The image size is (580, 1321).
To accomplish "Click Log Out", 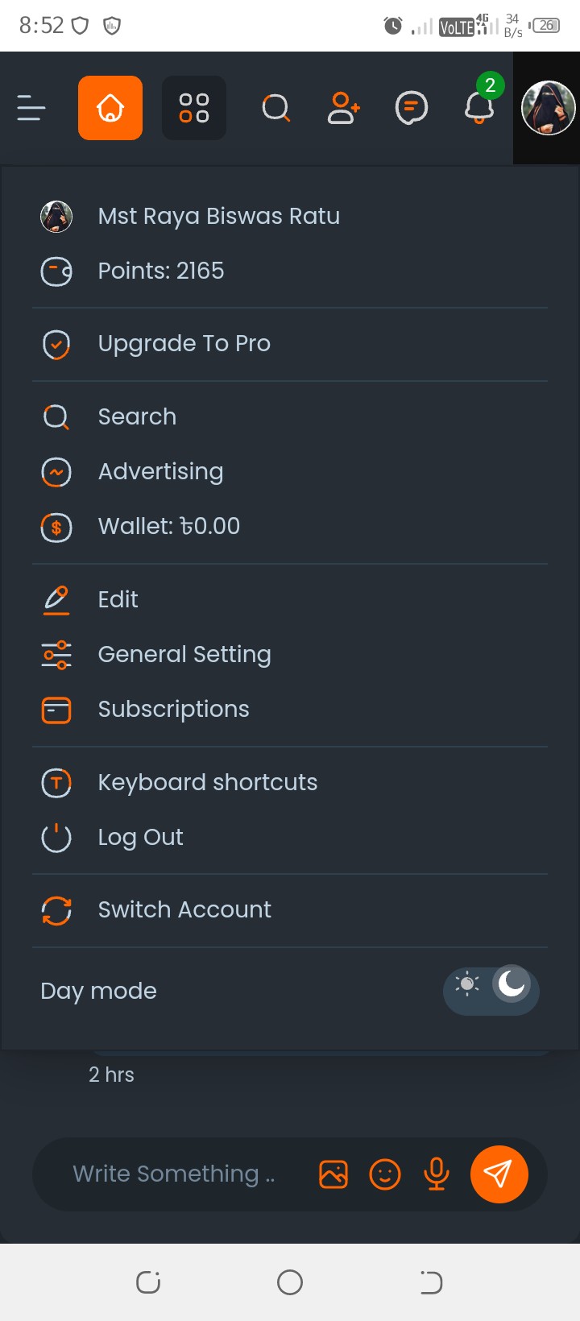I will (290, 837).
